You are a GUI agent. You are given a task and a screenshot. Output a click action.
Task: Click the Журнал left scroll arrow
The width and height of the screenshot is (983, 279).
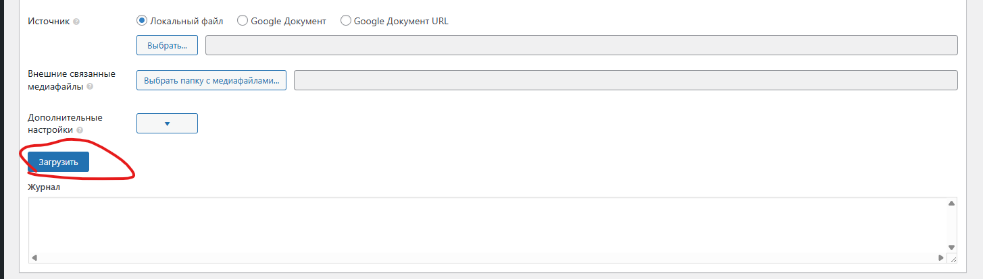(34, 258)
